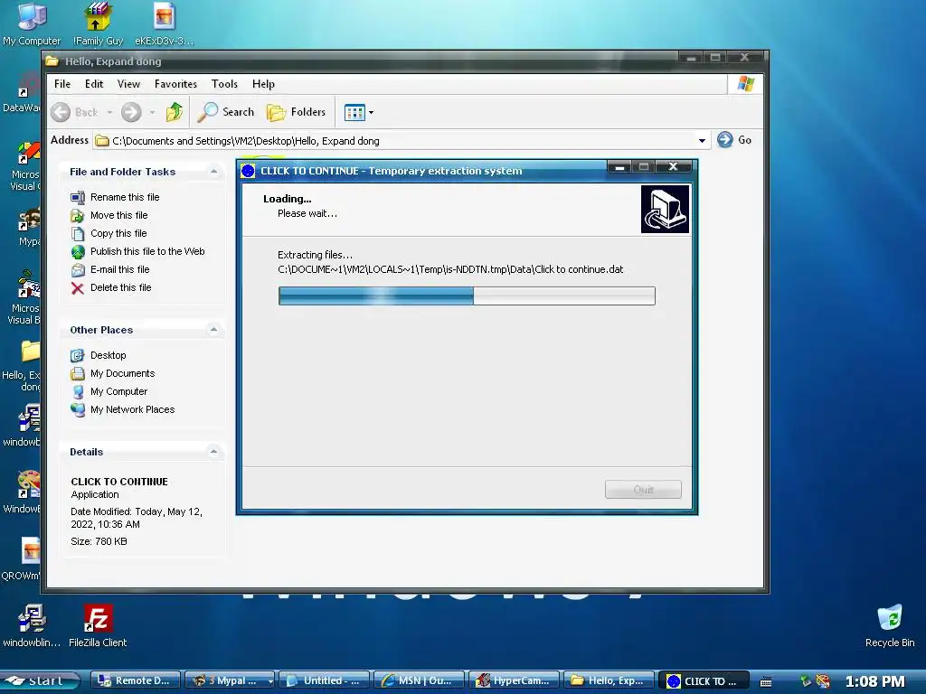Click Publish this file to the Web

137,251
